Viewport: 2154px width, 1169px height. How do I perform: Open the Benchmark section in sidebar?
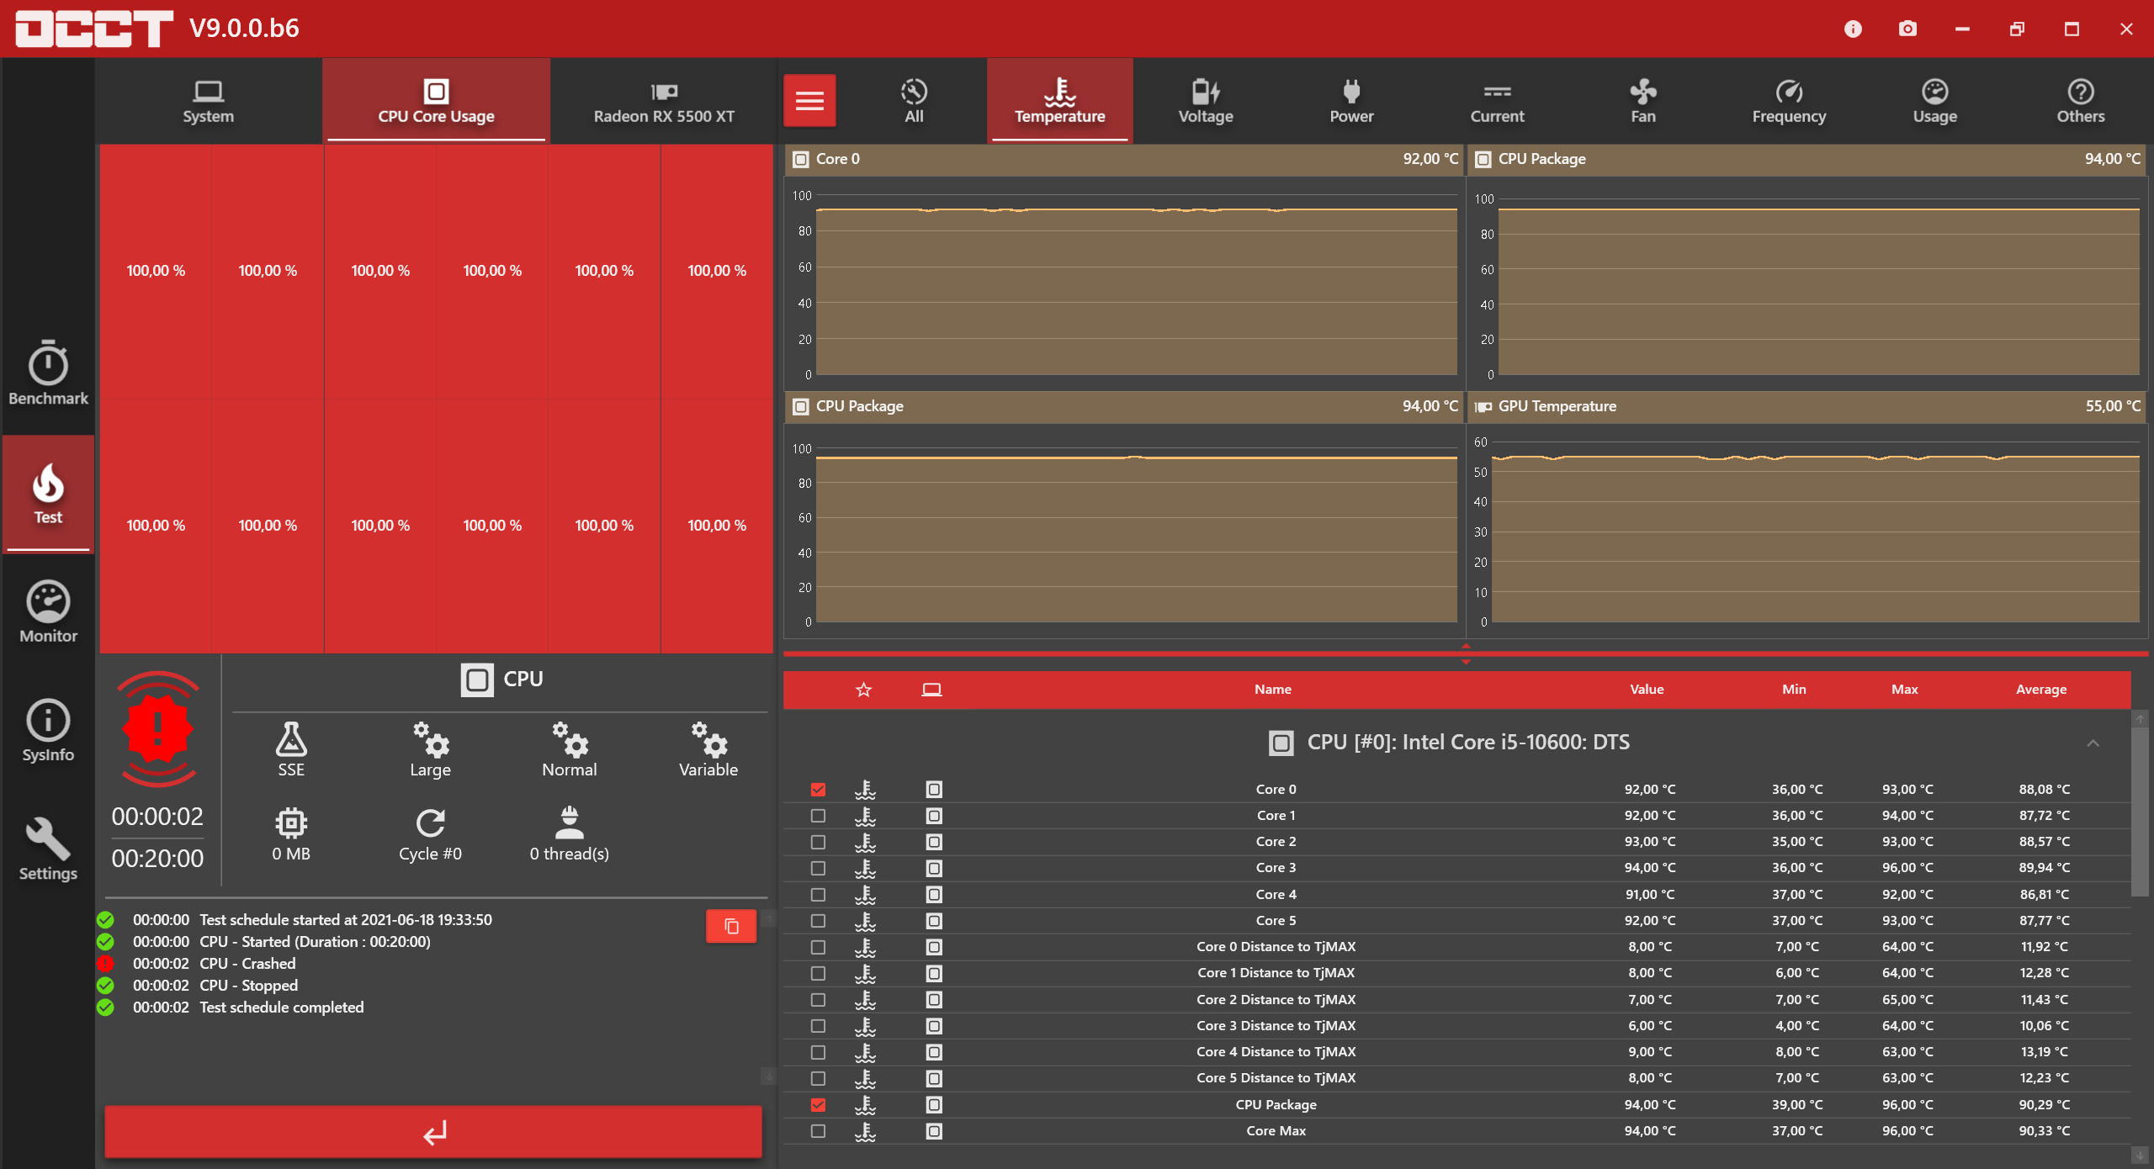[48, 374]
